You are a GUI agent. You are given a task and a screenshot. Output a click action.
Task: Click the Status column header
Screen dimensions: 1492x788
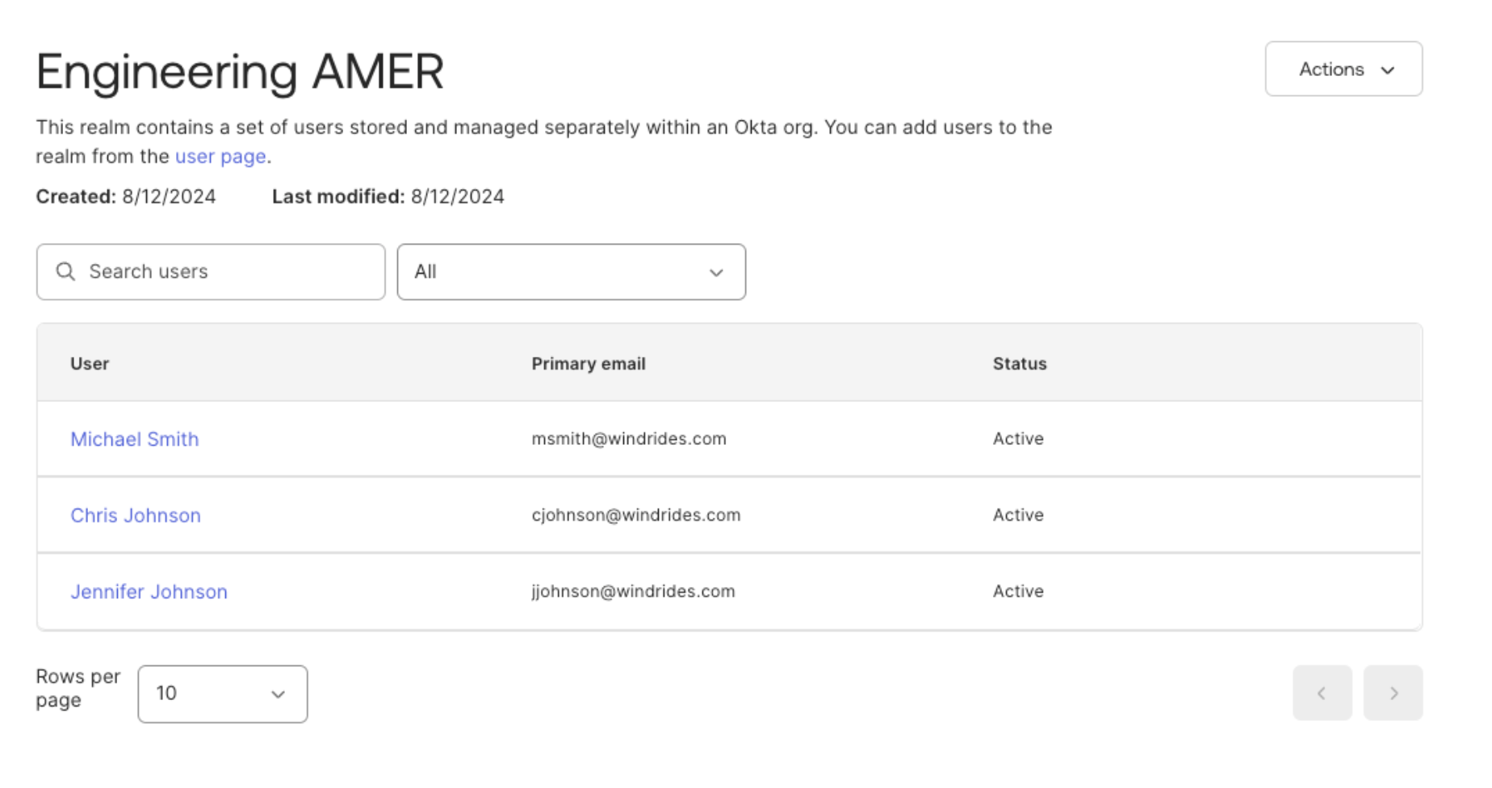[1019, 363]
